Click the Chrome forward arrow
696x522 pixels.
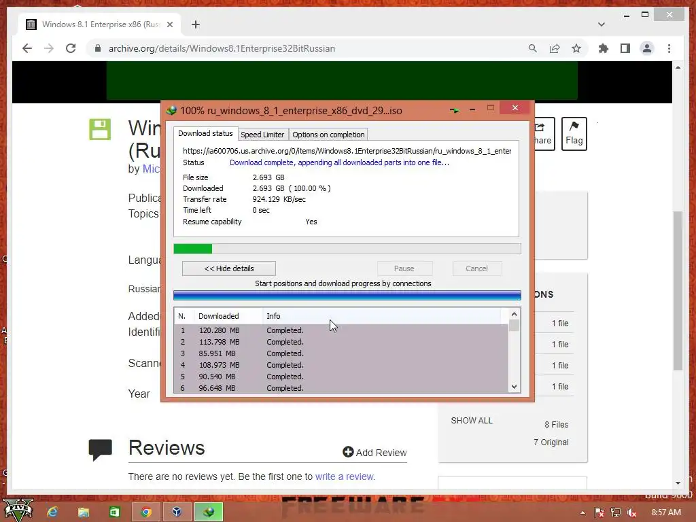pyautogui.click(x=49, y=48)
